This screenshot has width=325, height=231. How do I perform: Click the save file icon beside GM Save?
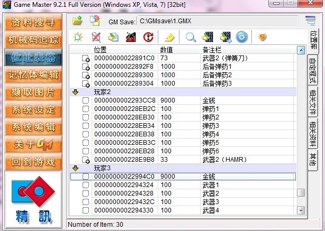point(95,21)
